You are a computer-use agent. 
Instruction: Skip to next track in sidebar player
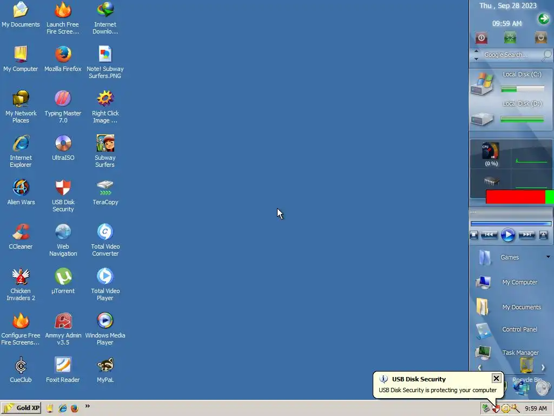tap(527, 235)
